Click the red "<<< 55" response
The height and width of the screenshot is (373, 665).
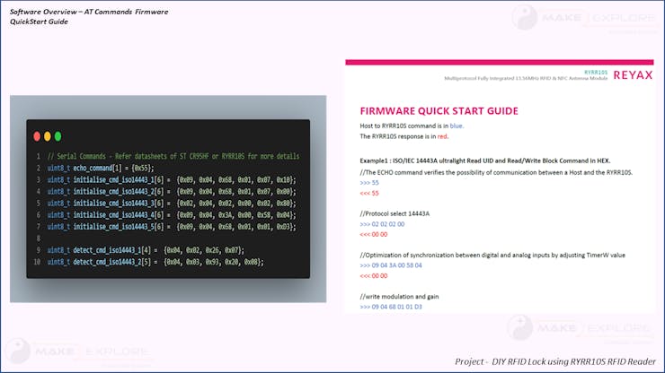pos(369,193)
